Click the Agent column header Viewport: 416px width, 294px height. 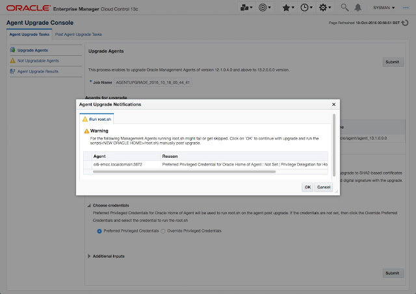point(127,156)
